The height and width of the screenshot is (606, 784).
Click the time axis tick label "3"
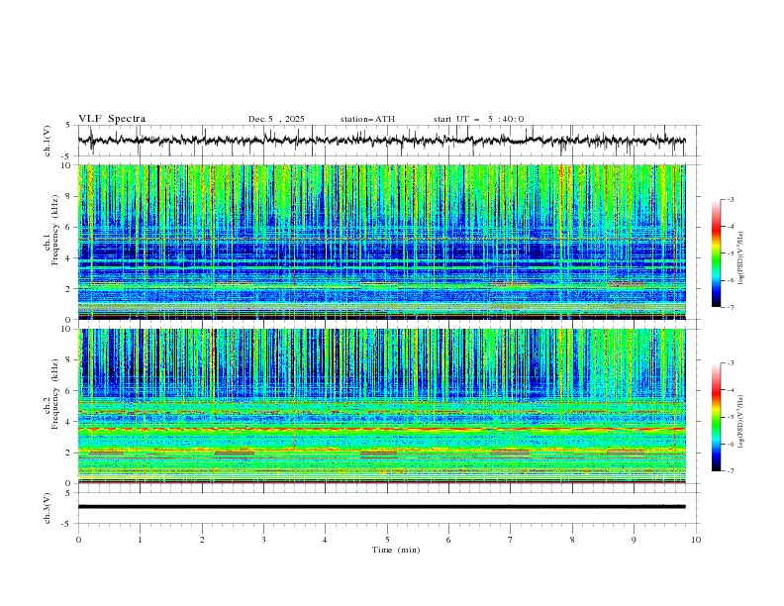[x=263, y=540]
